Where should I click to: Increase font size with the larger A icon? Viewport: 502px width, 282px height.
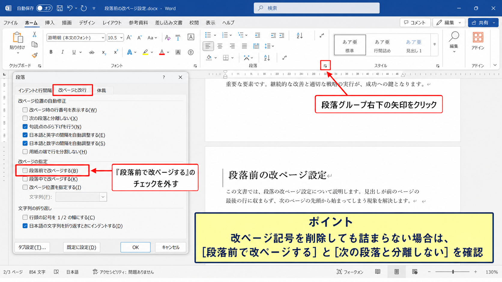(129, 37)
